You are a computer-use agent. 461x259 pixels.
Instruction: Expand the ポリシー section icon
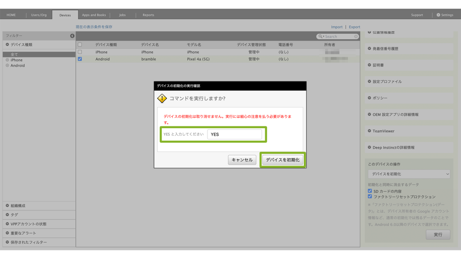click(370, 98)
